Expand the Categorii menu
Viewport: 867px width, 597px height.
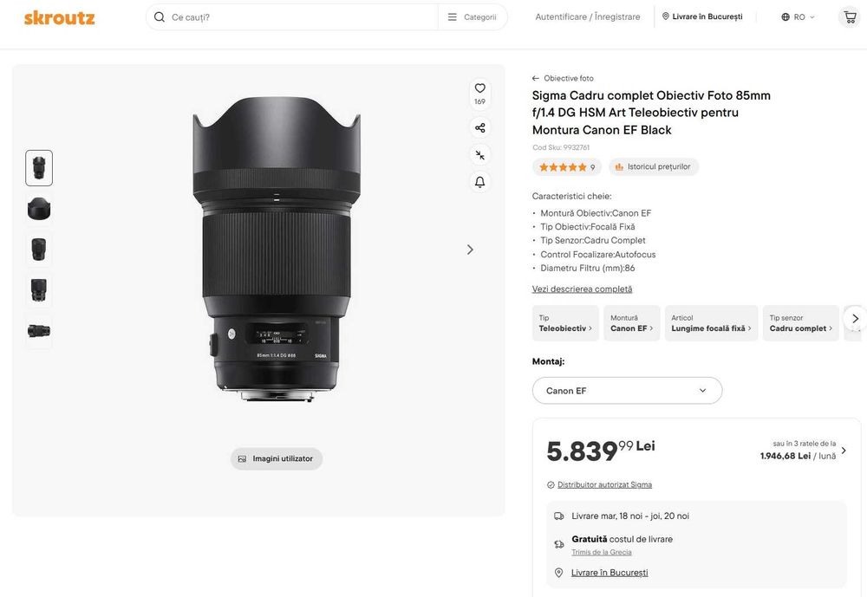473,16
